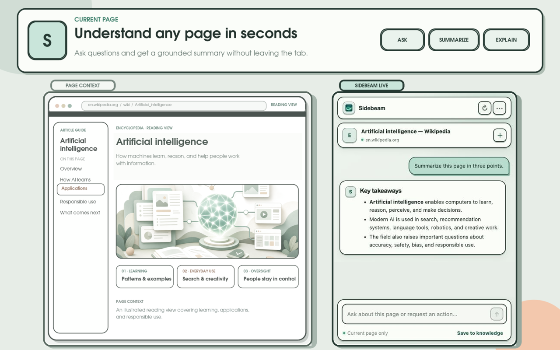Click the red browser window dot
Image resolution: width=560 pixels, height=350 pixels.
pyautogui.click(x=57, y=106)
